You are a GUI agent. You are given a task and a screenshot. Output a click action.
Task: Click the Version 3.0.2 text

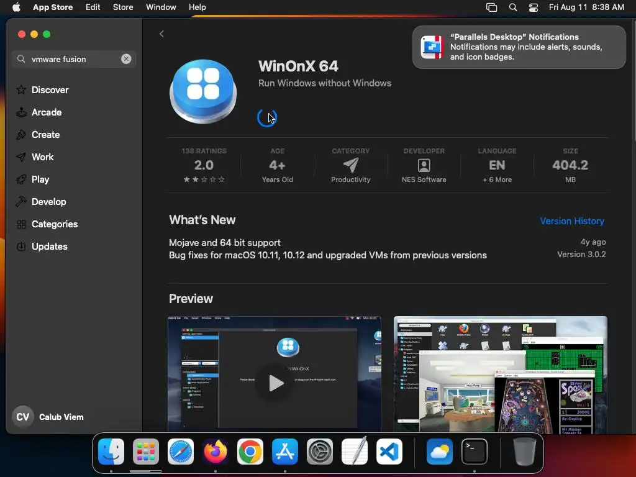581,254
